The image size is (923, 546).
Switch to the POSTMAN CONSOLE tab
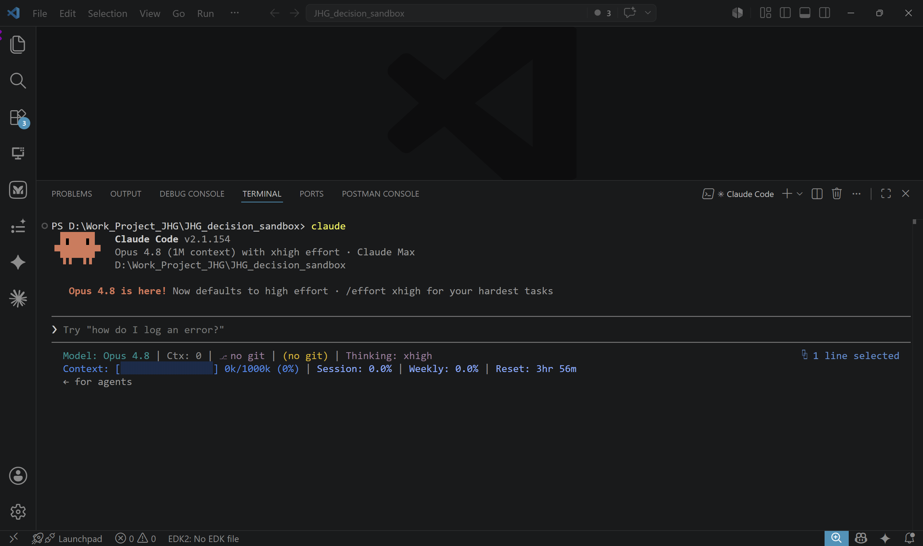click(x=380, y=193)
